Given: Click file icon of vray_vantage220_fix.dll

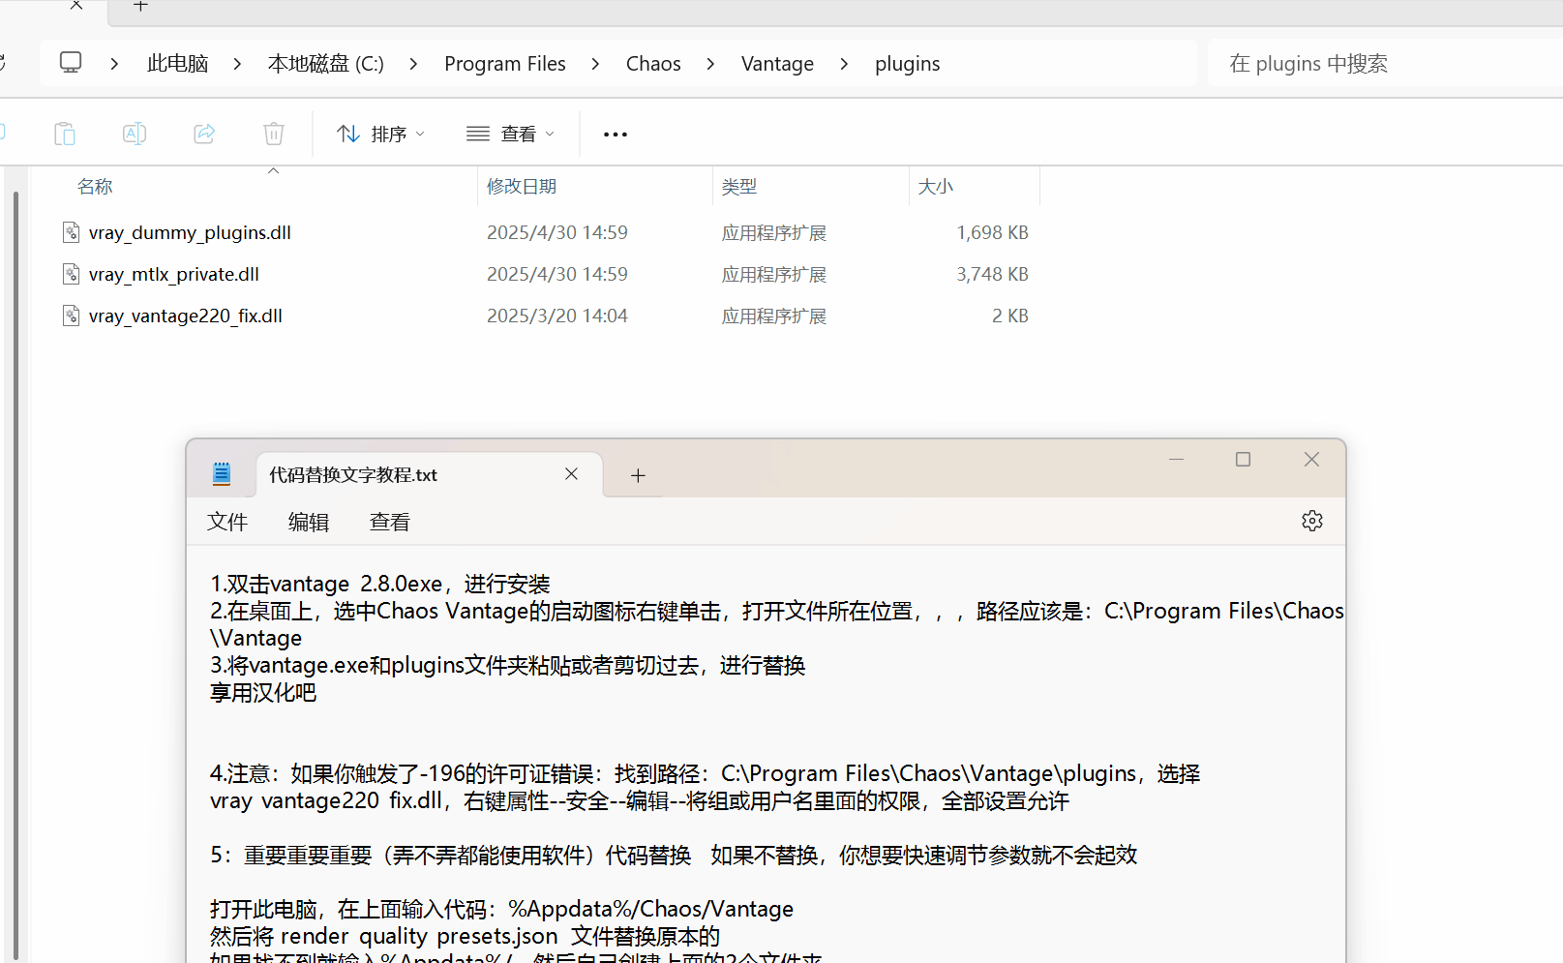Looking at the screenshot, I should (71, 316).
